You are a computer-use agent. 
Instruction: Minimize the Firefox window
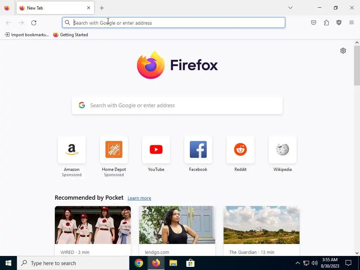click(319, 8)
